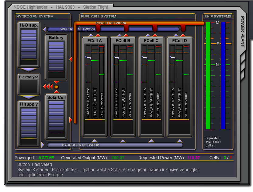Click the arrow left of Hydrogen Network
This screenshot has height=192, width=253.
43,145
